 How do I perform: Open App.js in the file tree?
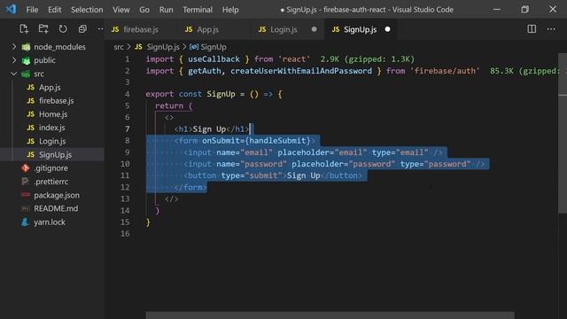52,87
